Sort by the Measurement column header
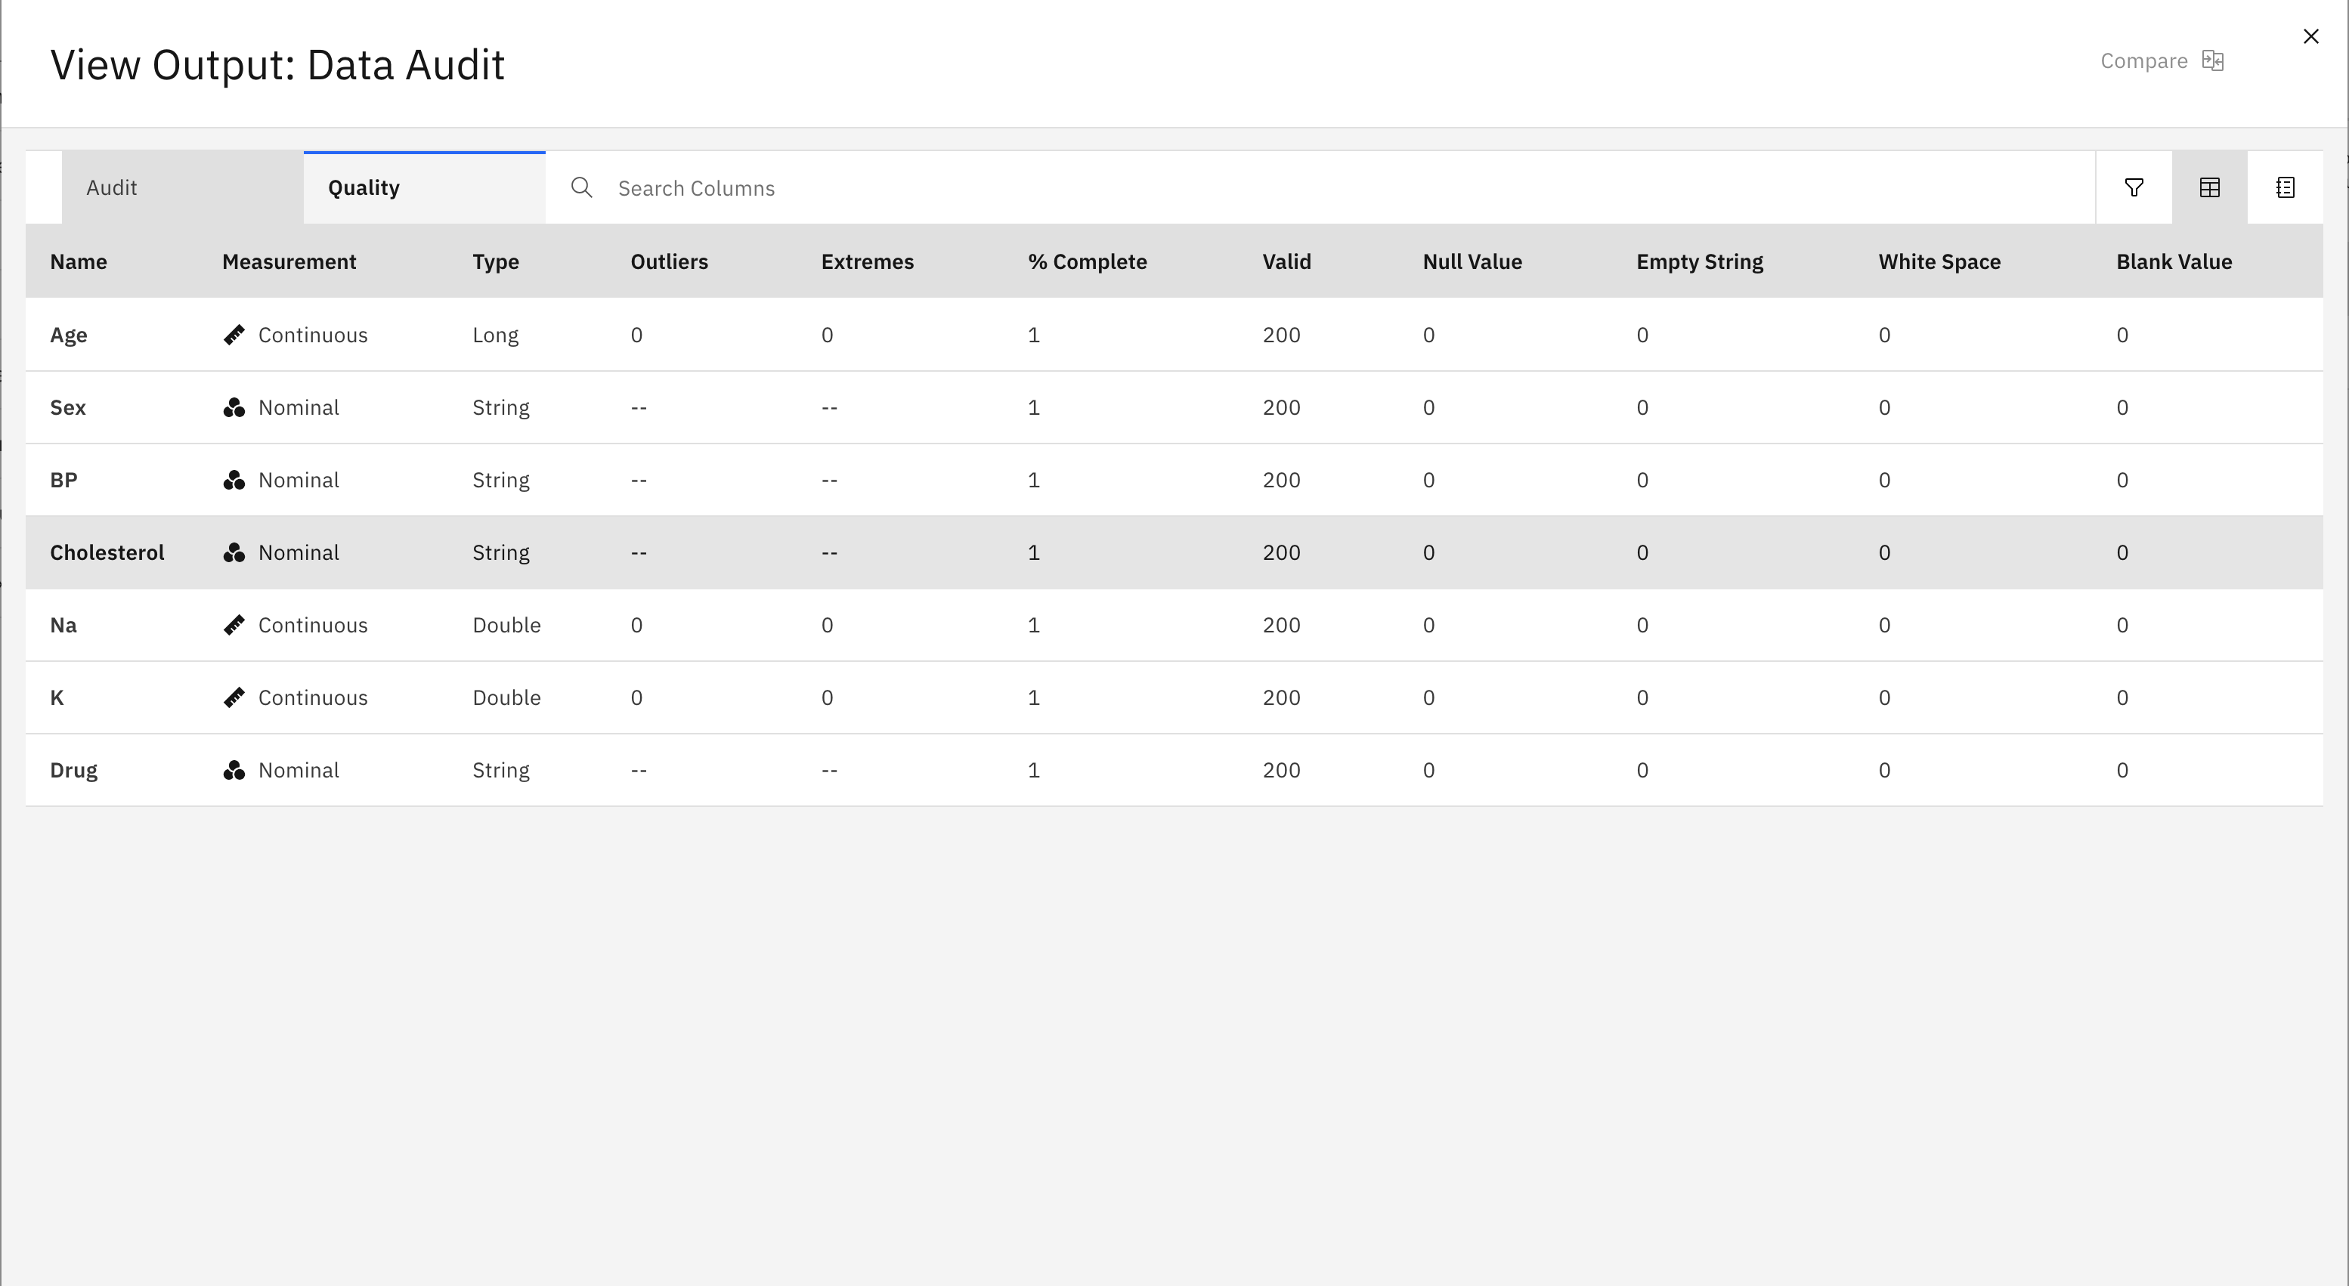Image resolution: width=2349 pixels, height=1286 pixels. pyautogui.click(x=289, y=261)
